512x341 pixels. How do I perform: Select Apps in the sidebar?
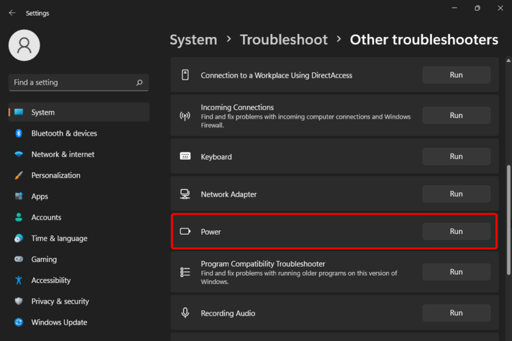click(40, 196)
